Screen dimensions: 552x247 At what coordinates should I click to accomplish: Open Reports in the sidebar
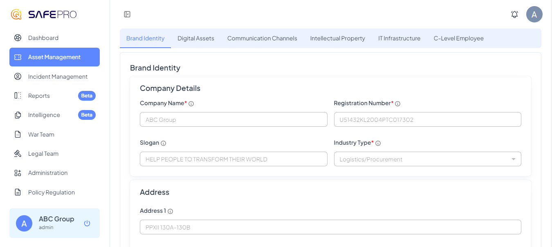(x=54, y=96)
